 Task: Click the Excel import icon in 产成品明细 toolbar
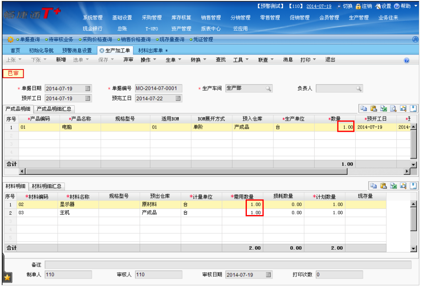coord(384,109)
